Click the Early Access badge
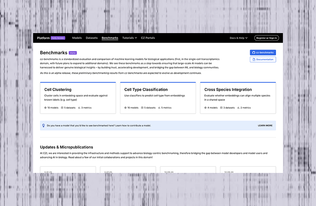Screen dimensions: 316x206 click(58, 38)
